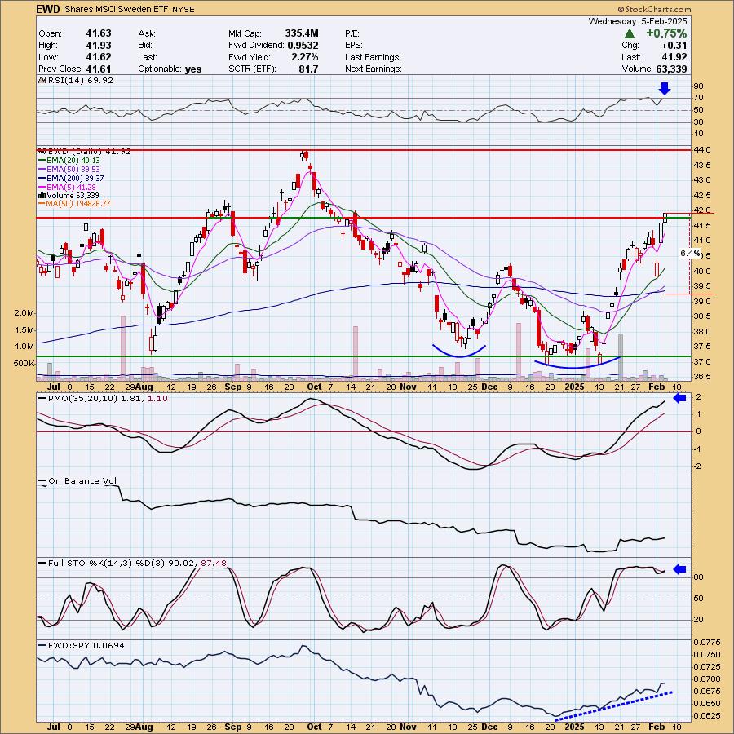The width and height of the screenshot is (734, 734).
Task: Click the Dec label on the top date axis
Action: click(489, 387)
